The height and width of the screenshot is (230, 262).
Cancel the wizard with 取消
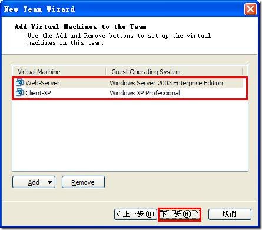coord(230,214)
